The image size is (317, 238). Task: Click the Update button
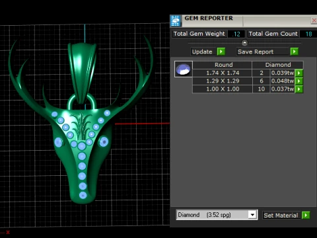click(x=202, y=52)
